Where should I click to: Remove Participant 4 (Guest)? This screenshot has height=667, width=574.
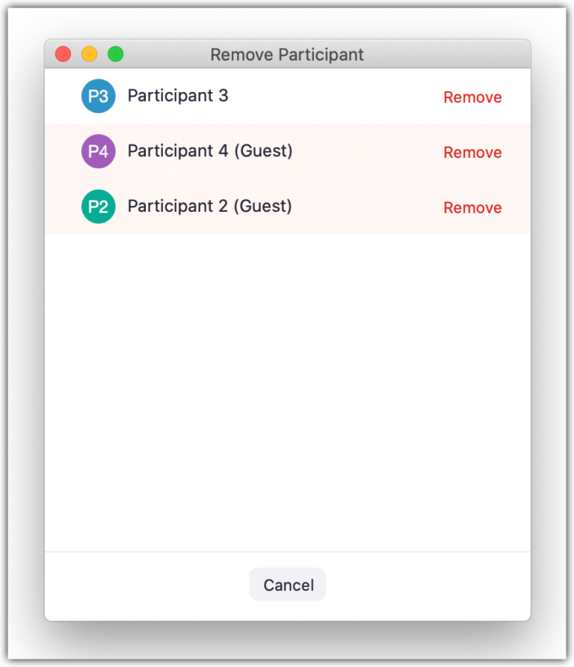point(472,152)
